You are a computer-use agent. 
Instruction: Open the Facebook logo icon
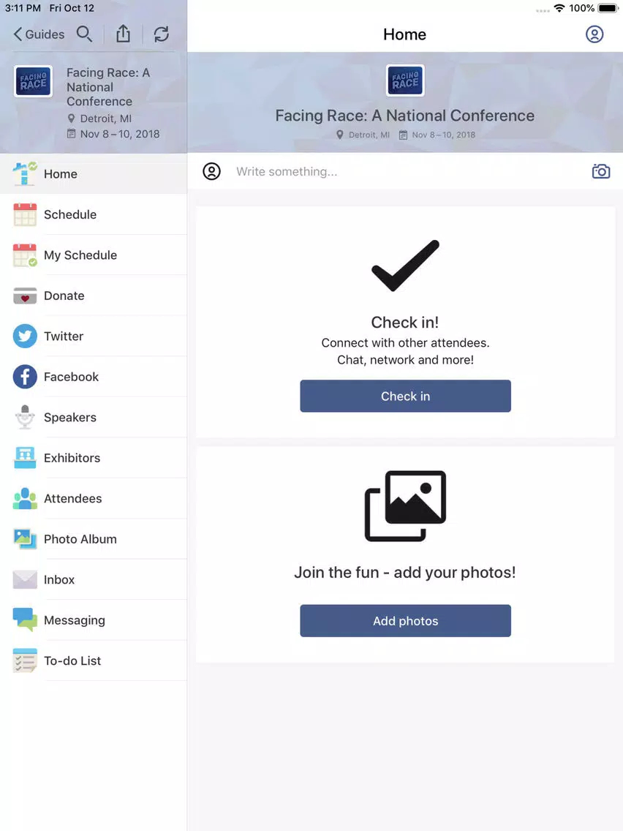tap(25, 377)
